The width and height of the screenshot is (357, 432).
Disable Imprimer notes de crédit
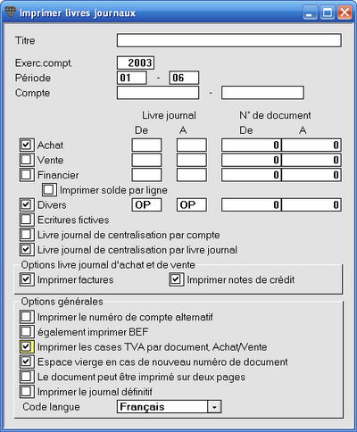point(176,279)
